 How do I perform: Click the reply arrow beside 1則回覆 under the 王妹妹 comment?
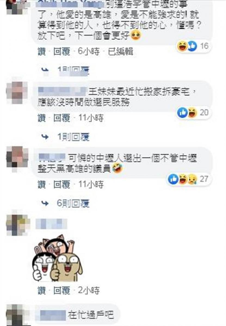(x=45, y=137)
